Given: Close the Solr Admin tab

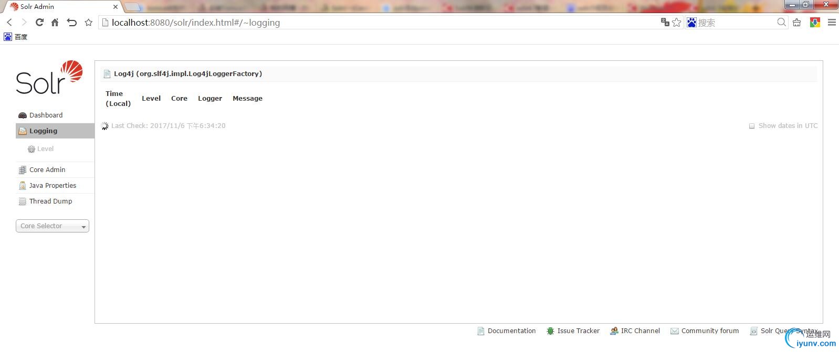Looking at the screenshot, I should [x=116, y=7].
